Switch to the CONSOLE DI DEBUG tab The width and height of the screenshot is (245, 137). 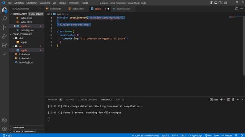click(88, 100)
